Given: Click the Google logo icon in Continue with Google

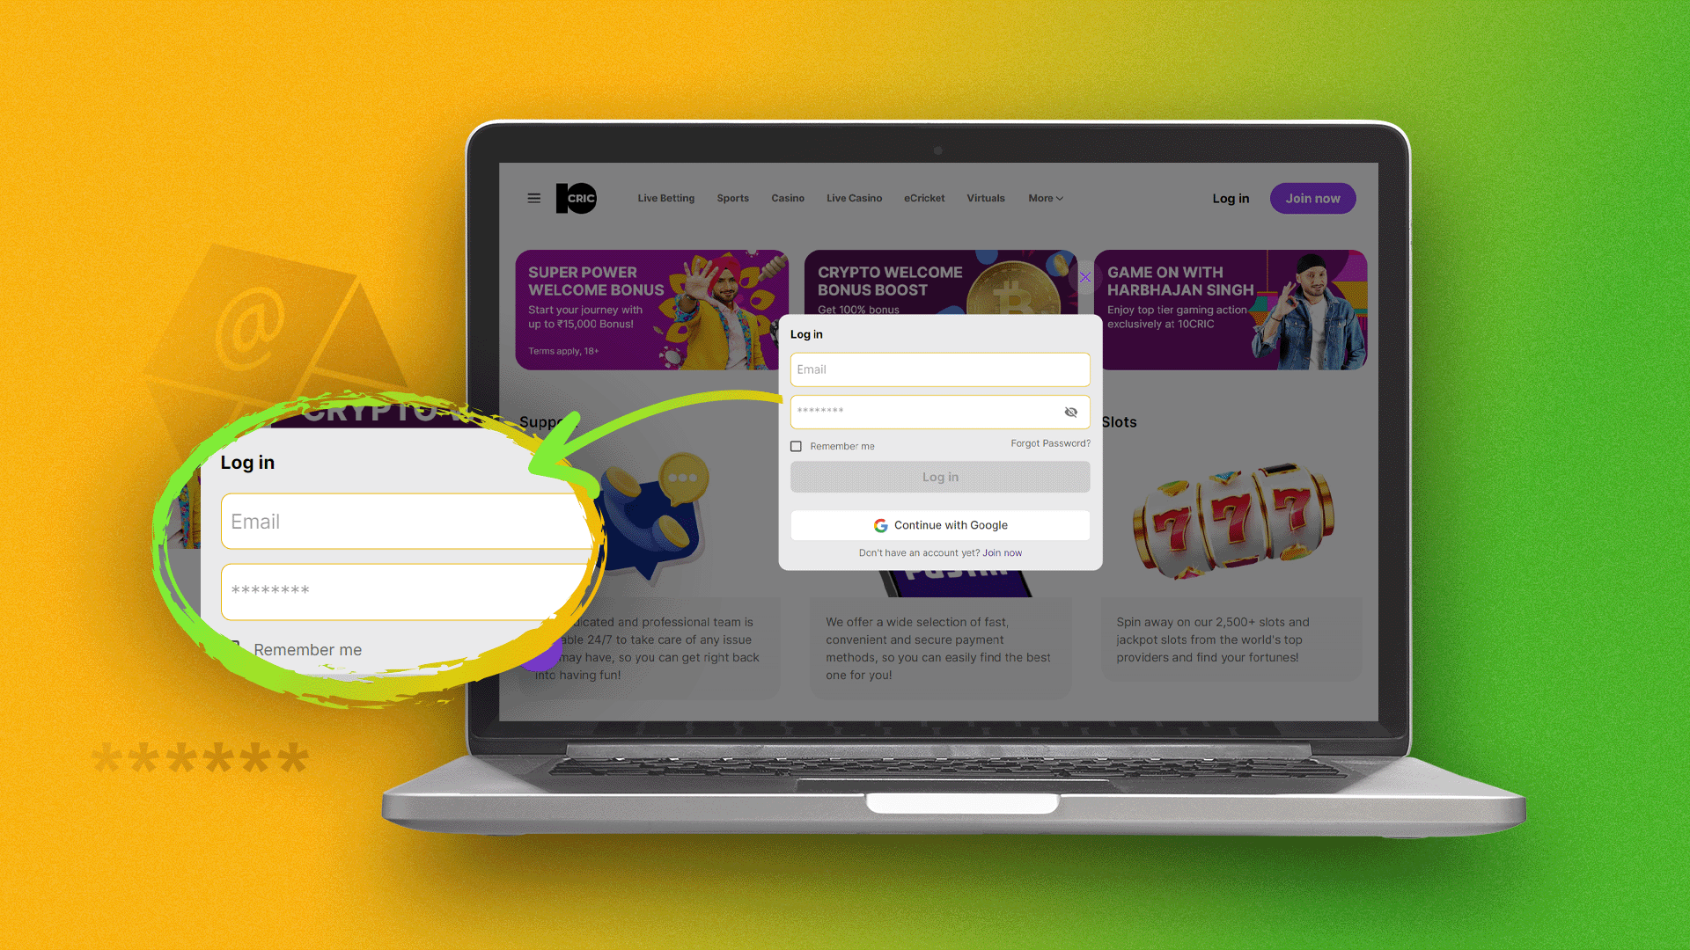Looking at the screenshot, I should click(x=880, y=524).
